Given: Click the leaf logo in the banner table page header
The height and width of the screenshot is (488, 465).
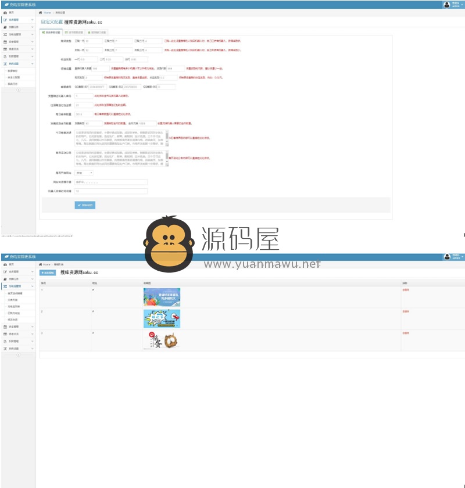Looking at the screenshot, I should pyautogui.click(x=6, y=257).
